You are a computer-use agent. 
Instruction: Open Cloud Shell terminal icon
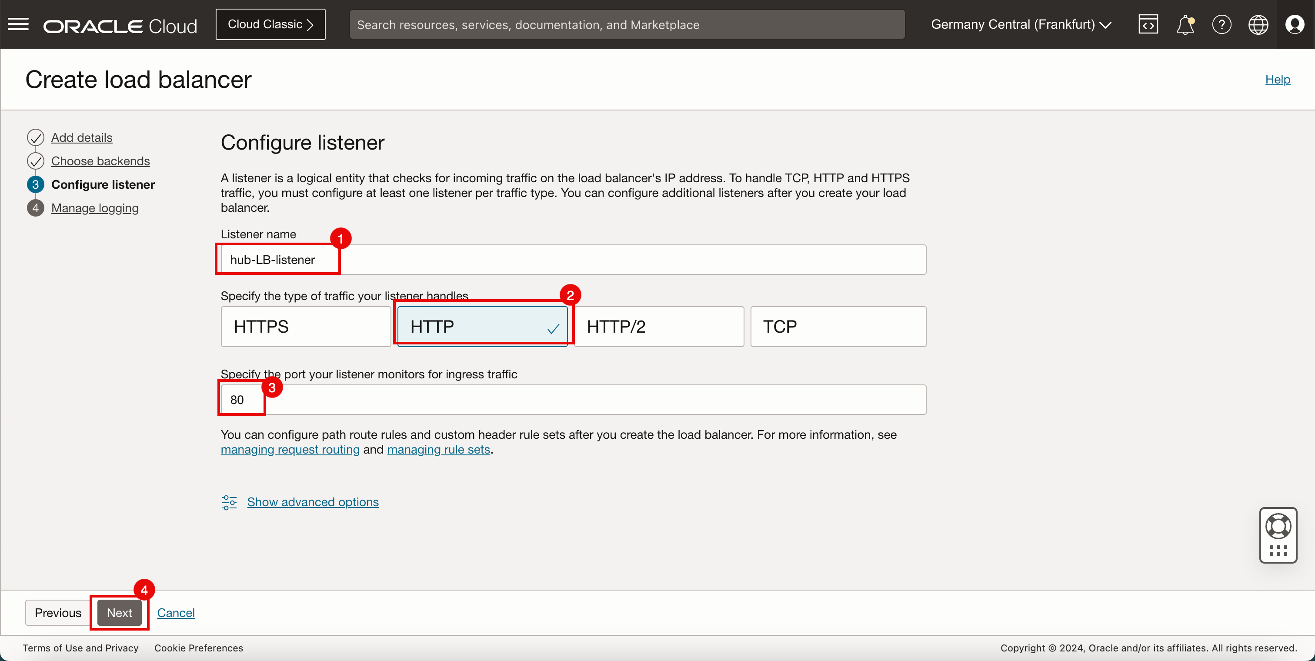[x=1148, y=24]
